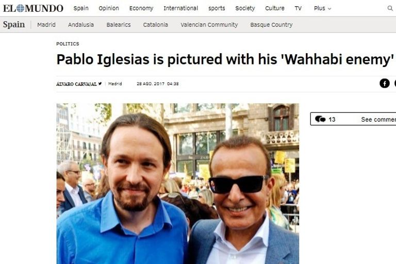396x264 pixels.
Task: Open the Culture section
Action: (x=274, y=8)
